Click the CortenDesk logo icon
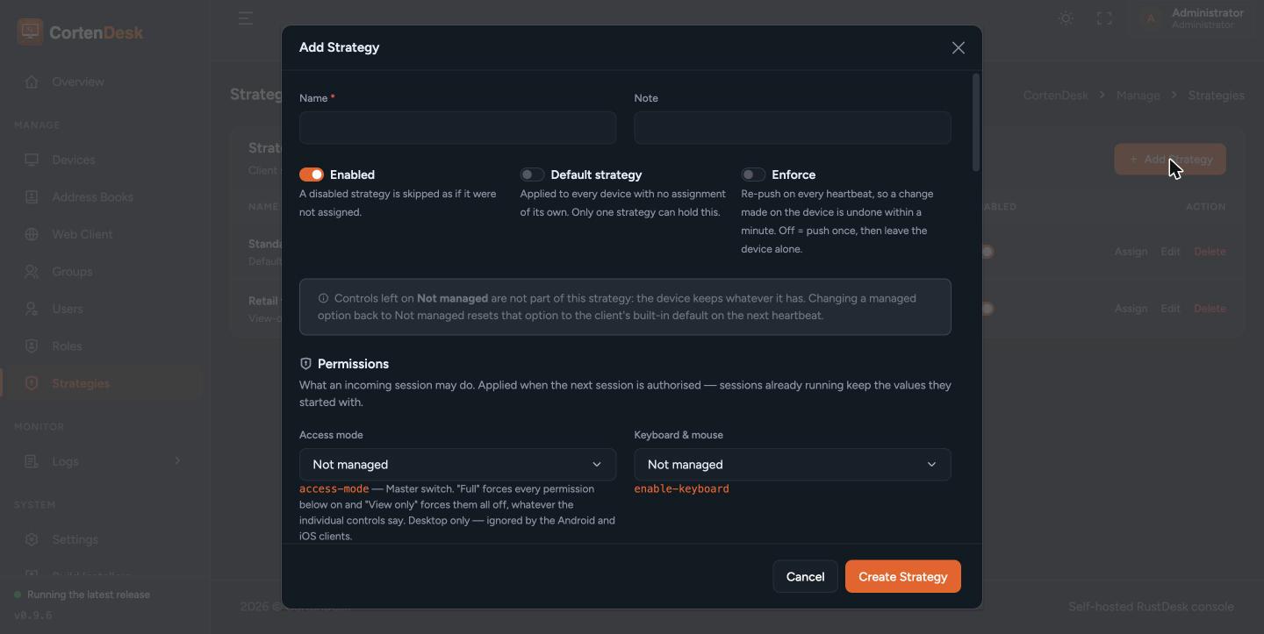The image size is (1264, 634). click(30, 32)
